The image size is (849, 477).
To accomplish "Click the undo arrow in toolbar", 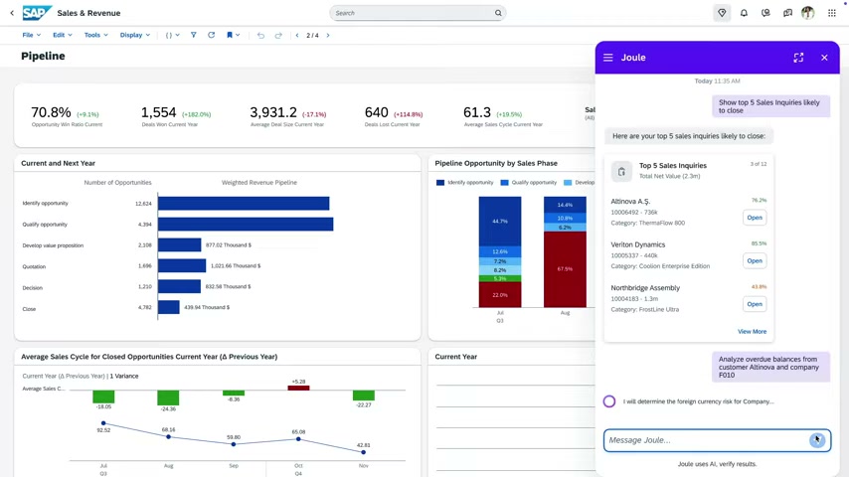I will [x=260, y=35].
